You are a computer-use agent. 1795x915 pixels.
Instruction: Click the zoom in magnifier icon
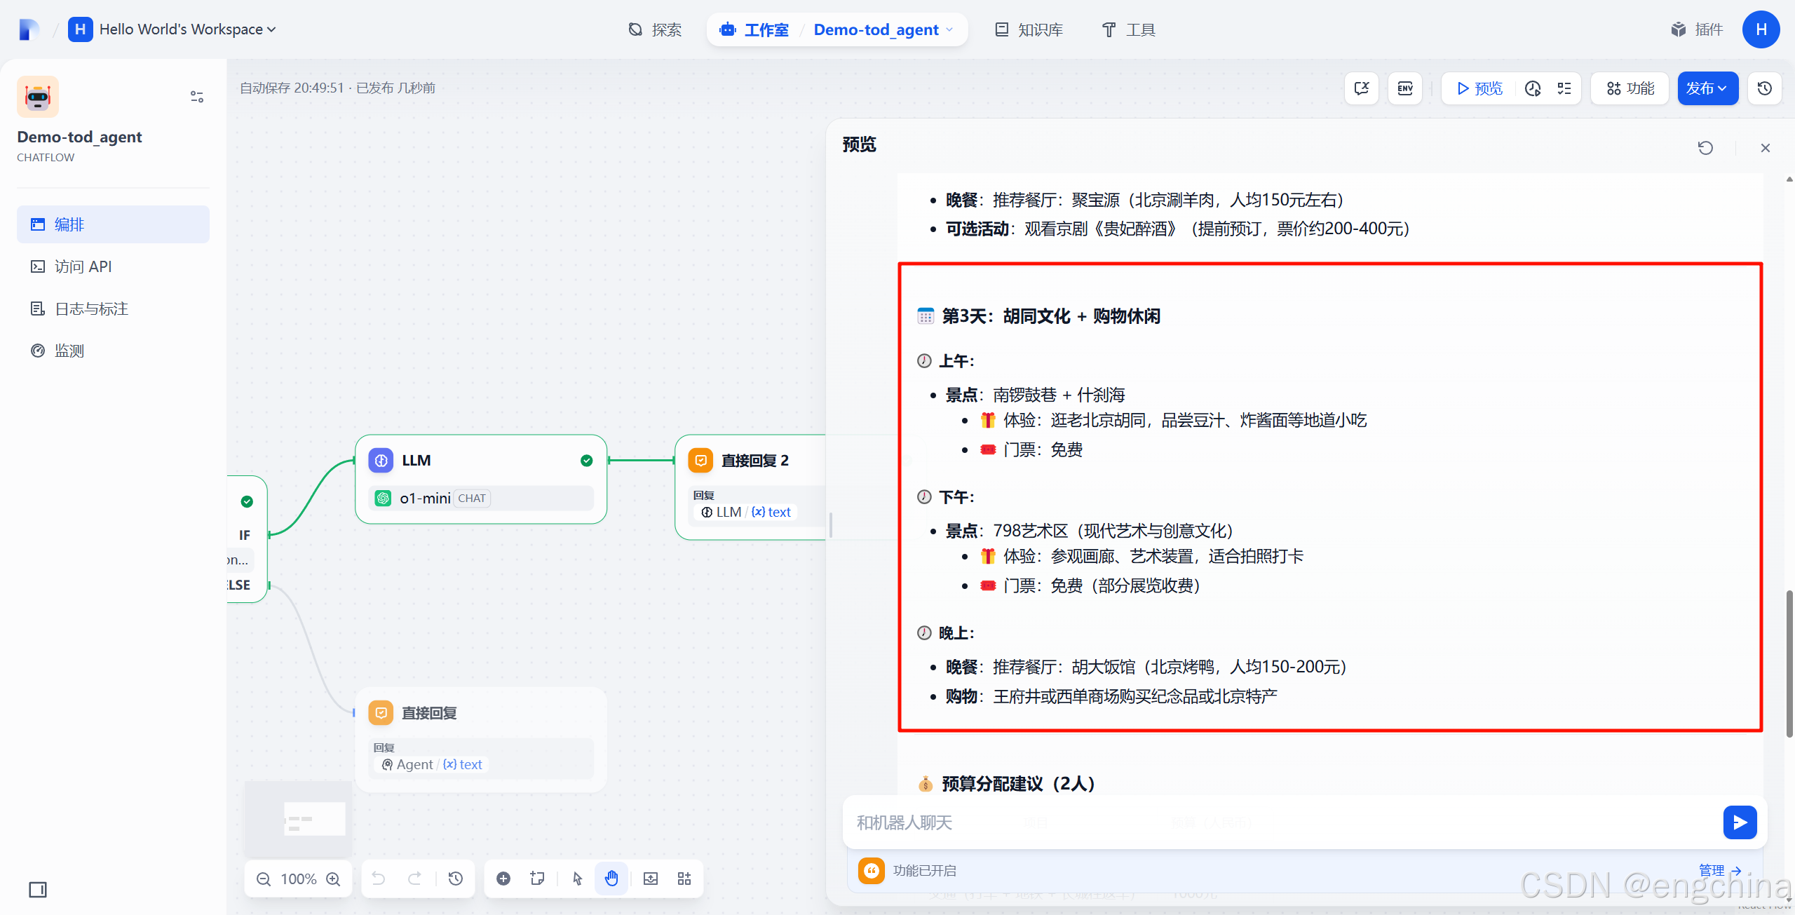[334, 879]
